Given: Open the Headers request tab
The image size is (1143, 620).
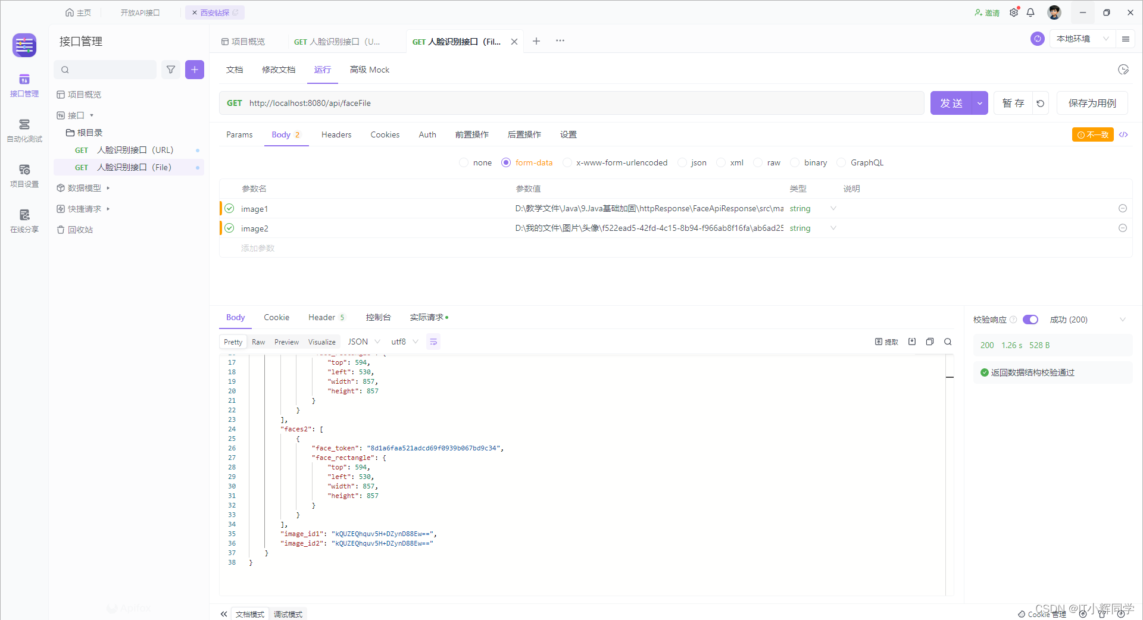Looking at the screenshot, I should [336, 134].
